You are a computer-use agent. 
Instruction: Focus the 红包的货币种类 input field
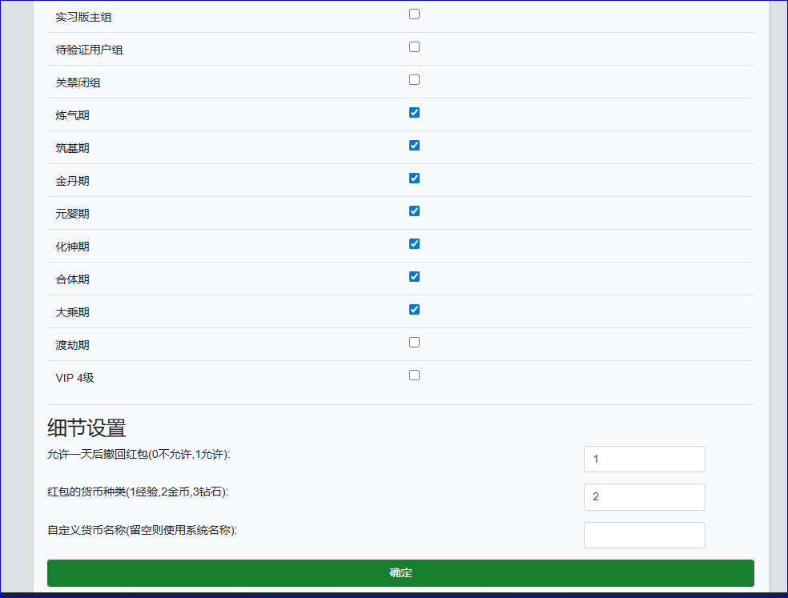644,497
